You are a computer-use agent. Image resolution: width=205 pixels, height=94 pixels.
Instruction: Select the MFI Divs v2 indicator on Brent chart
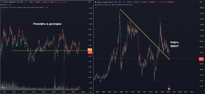pos(98,5)
